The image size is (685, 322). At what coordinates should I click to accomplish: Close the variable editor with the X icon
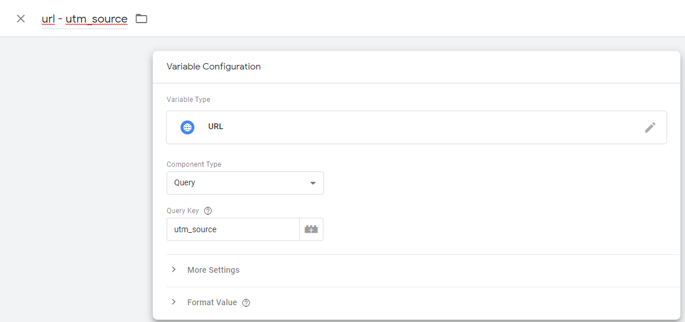click(x=20, y=19)
